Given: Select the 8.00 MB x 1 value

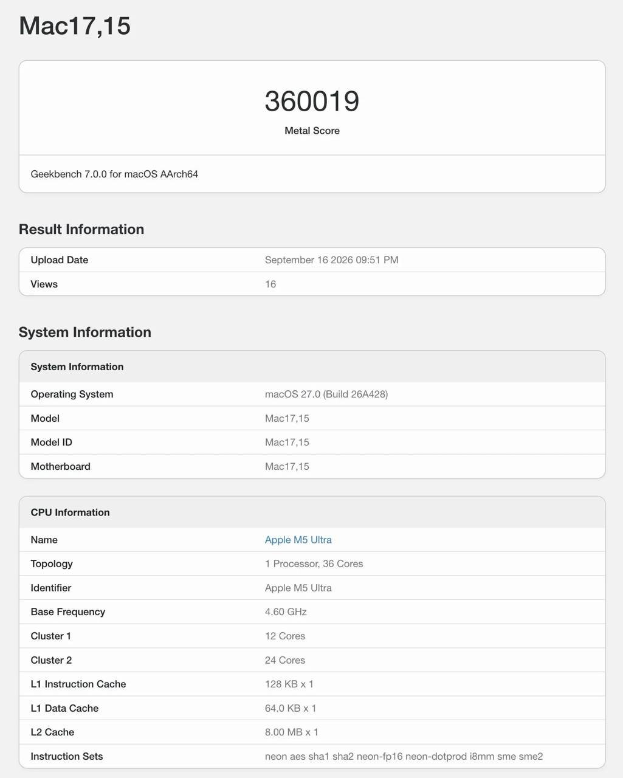Looking at the screenshot, I should click(292, 732).
